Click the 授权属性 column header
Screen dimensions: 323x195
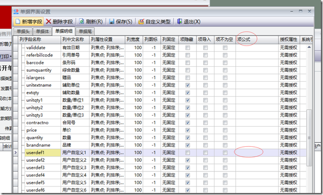(289, 39)
